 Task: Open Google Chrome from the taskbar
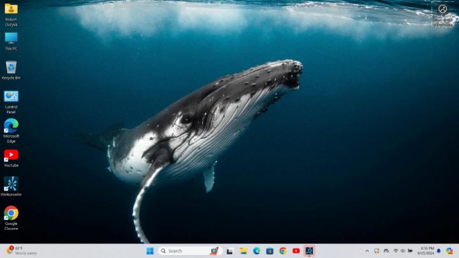(x=282, y=251)
